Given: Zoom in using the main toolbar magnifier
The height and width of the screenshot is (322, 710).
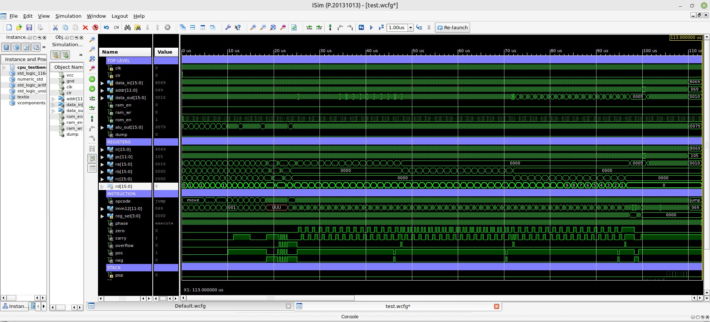Looking at the screenshot, I should pos(253,27).
